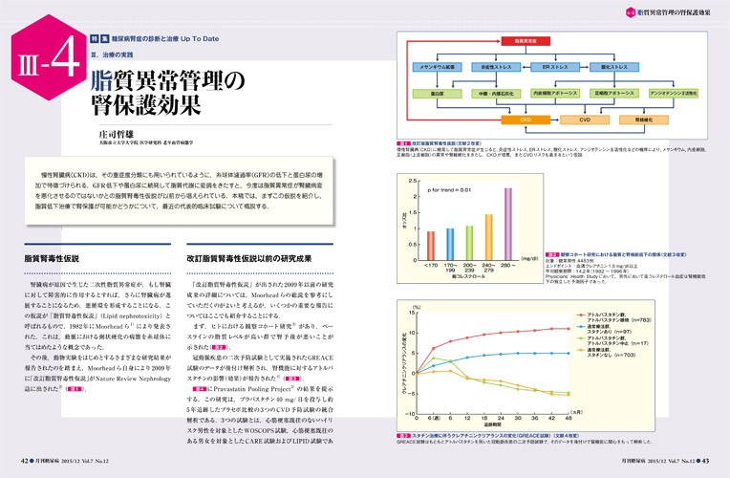
Task: Click the orange CKD flowchart box
Action: pyautogui.click(x=526, y=119)
